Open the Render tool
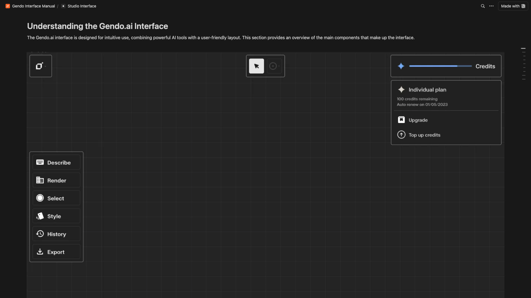 pos(56,180)
